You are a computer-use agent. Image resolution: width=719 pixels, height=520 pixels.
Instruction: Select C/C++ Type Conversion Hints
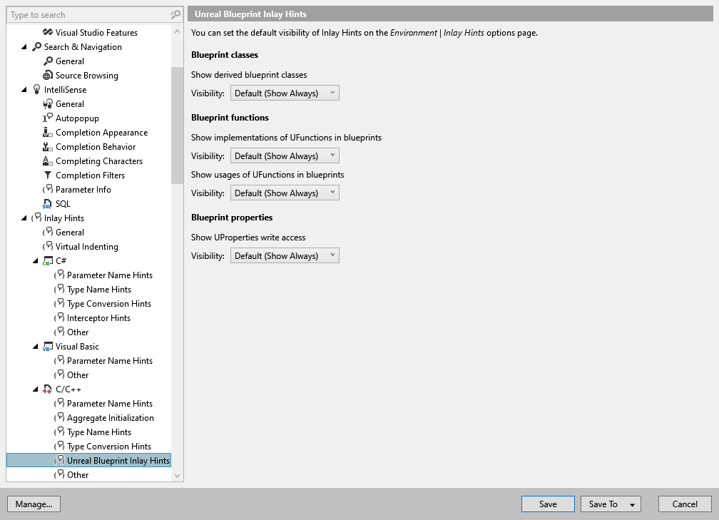pos(109,447)
